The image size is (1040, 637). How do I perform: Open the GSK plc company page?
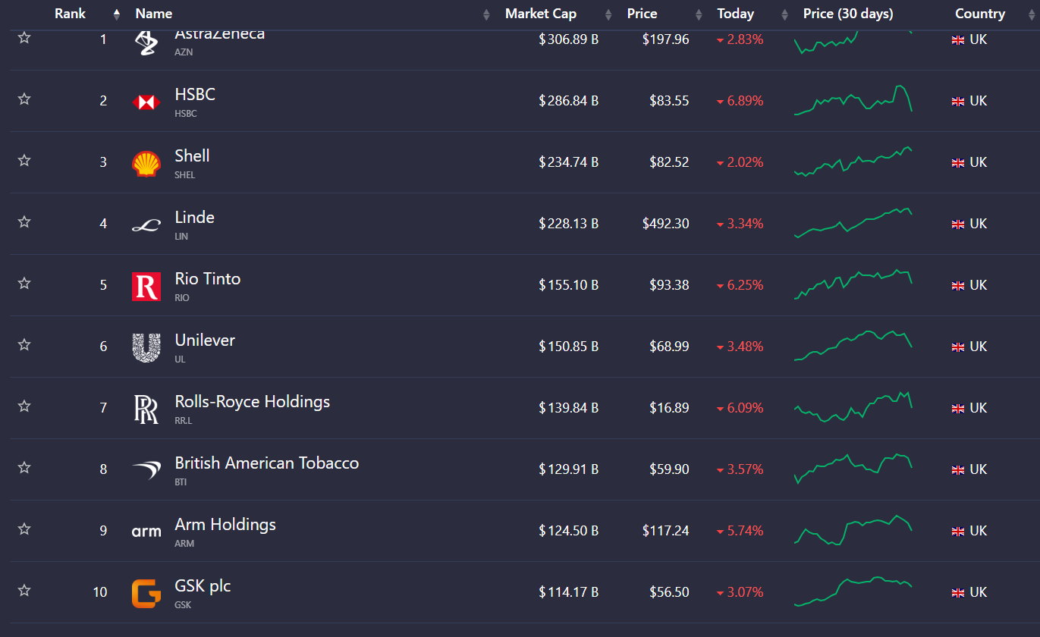[x=203, y=585]
